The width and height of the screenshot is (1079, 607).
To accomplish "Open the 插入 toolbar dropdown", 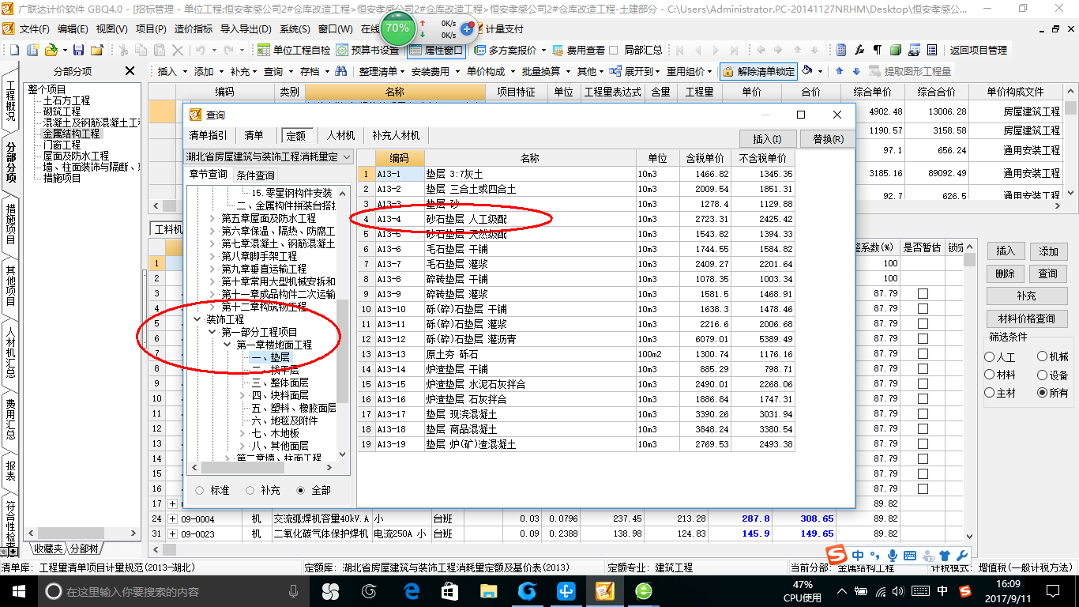I will pyautogui.click(x=172, y=71).
